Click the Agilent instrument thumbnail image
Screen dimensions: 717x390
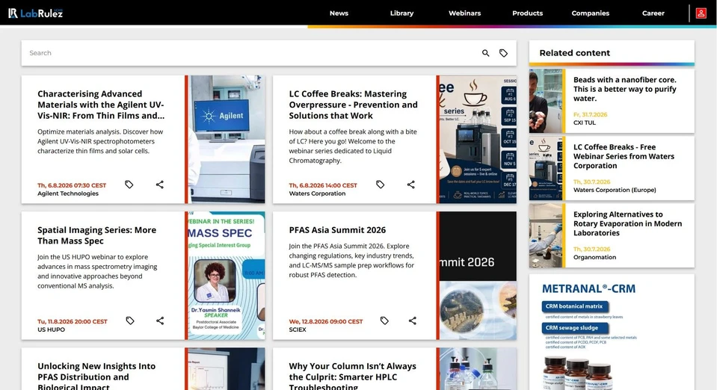(227, 140)
